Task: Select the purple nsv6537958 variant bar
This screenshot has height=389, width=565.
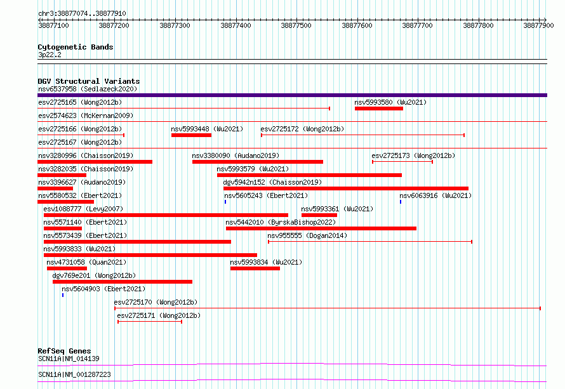Action: 292,95
